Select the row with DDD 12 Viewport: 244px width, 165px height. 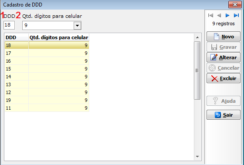pos(47,92)
